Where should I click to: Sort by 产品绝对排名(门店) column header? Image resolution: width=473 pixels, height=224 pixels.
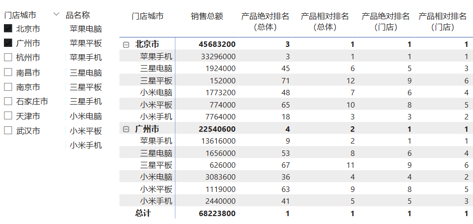pos(385,21)
